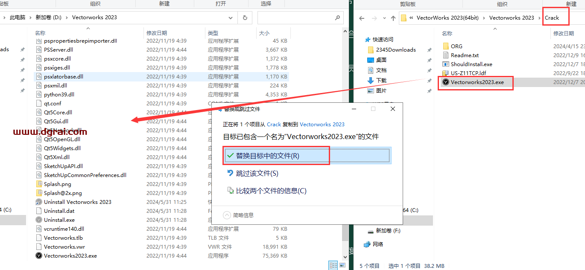Click the search box in left window
The height and width of the screenshot is (270, 585).
295,18
